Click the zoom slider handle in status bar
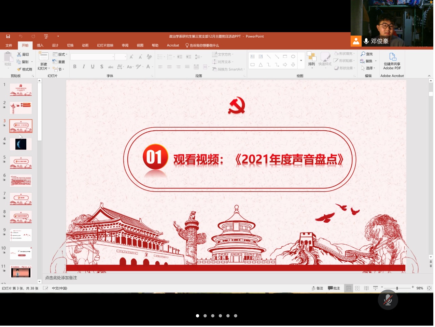Screen dimensions: 435x327 (x=397, y=288)
